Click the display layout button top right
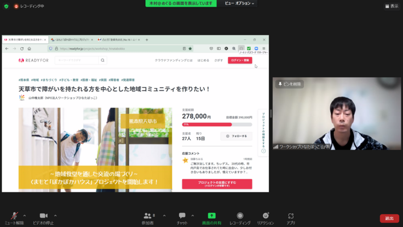403x227 pixels. [391, 6]
